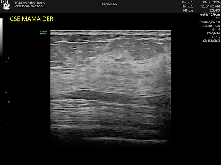Click the R 13.50 - 7.90 frequency range
The height and width of the screenshot is (165, 221).
pos(211,26)
